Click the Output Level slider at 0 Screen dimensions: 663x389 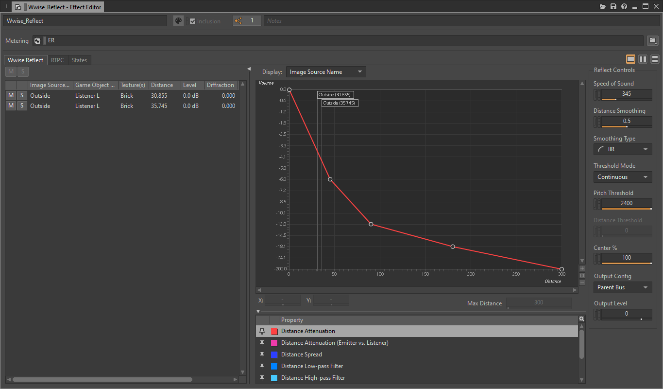627,314
